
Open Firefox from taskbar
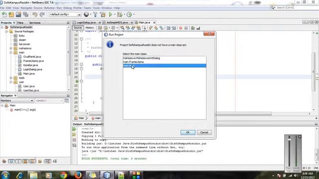click(x=78, y=175)
